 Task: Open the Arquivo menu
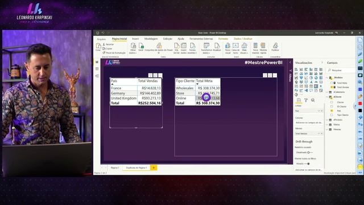click(101, 39)
